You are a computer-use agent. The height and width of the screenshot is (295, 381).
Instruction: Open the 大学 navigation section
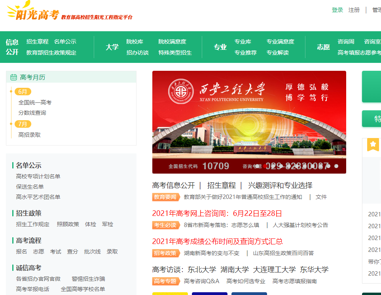pyautogui.click(x=112, y=47)
